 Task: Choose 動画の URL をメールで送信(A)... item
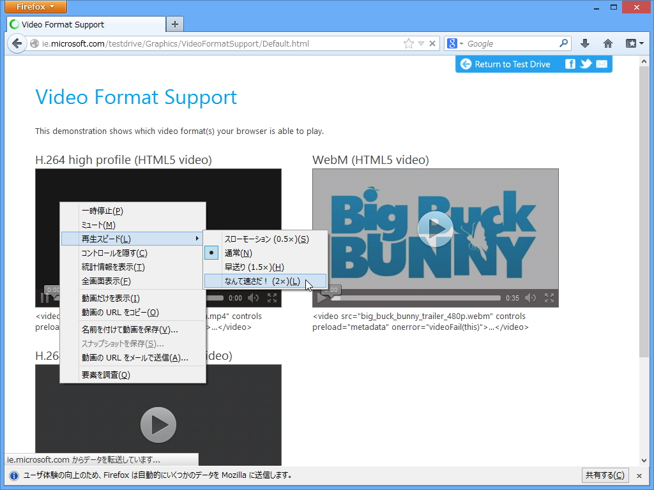click(133, 357)
